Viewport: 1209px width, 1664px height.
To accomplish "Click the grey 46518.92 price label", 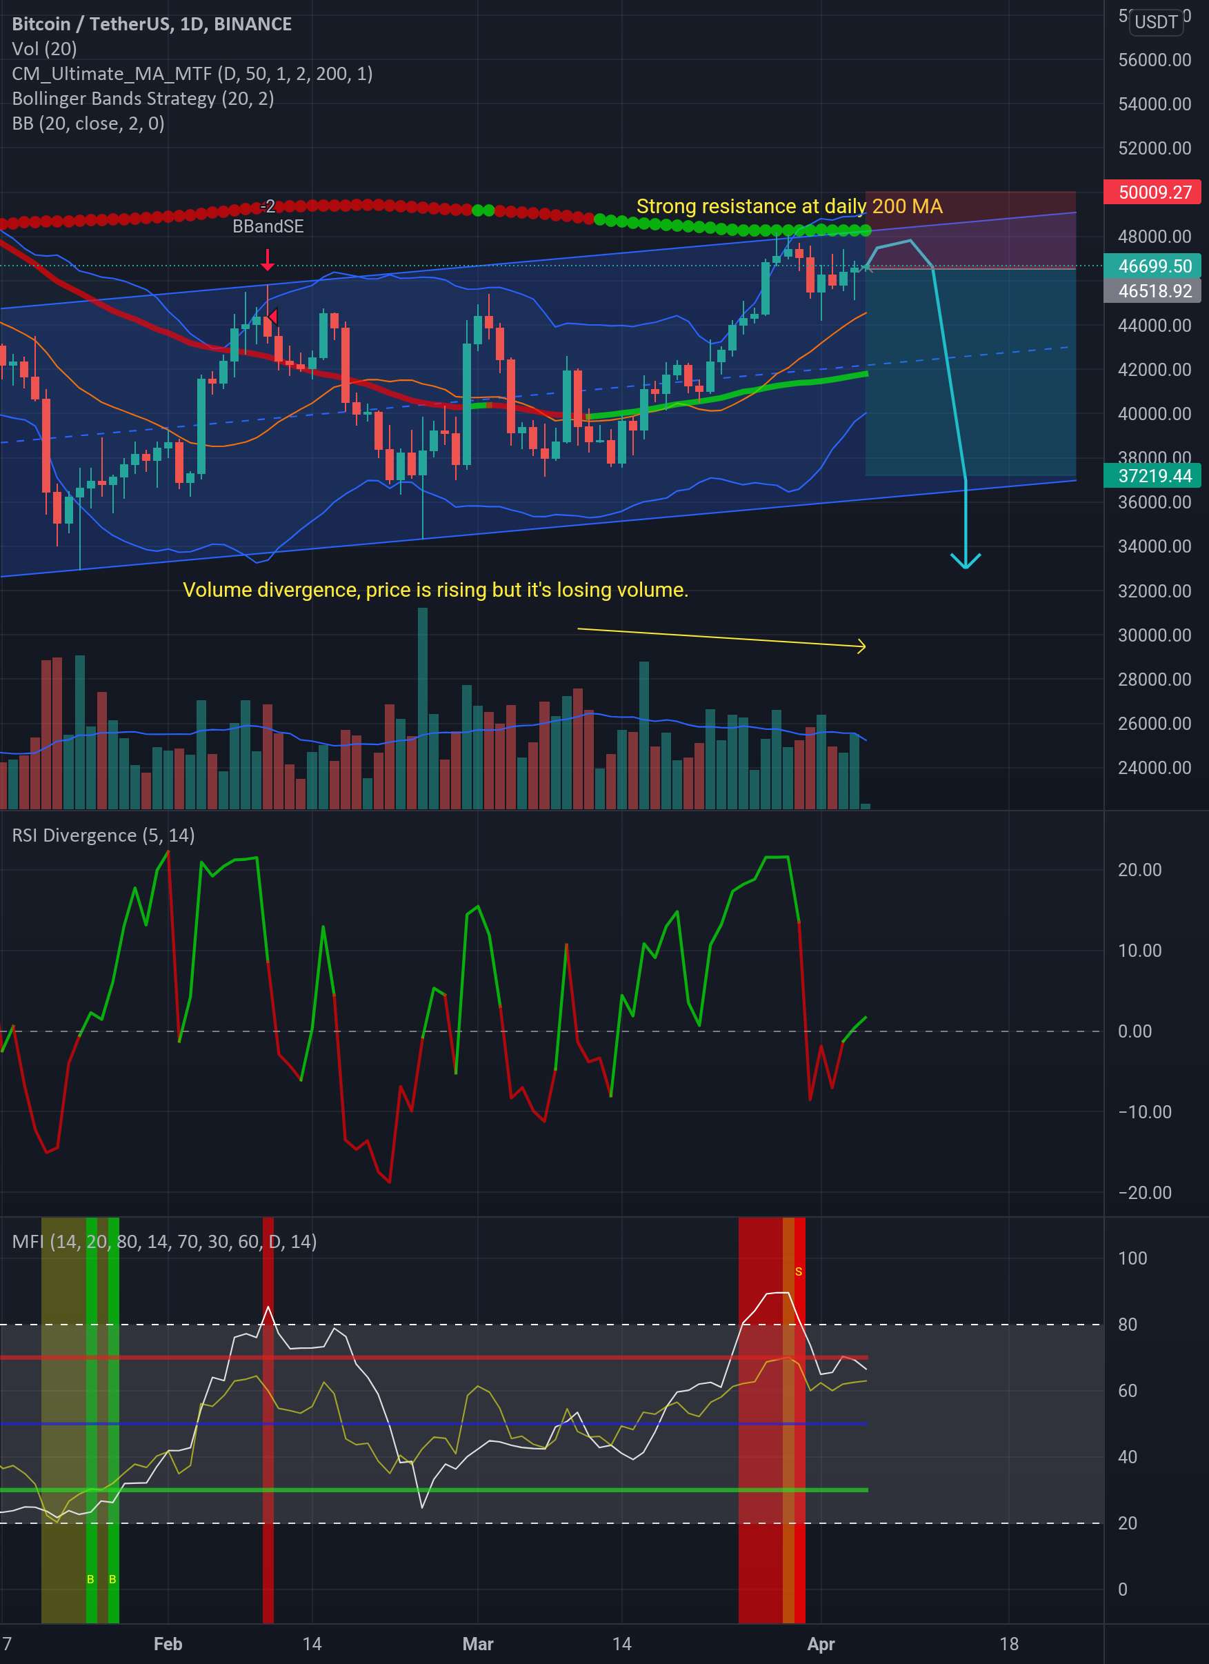I will click(1152, 290).
